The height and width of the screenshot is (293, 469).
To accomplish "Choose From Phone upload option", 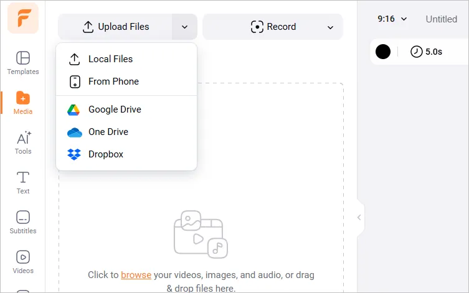I will point(126,81).
